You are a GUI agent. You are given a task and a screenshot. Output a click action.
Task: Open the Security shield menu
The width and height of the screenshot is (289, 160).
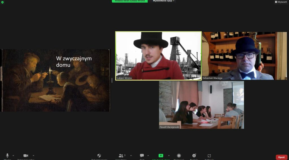coord(99,156)
